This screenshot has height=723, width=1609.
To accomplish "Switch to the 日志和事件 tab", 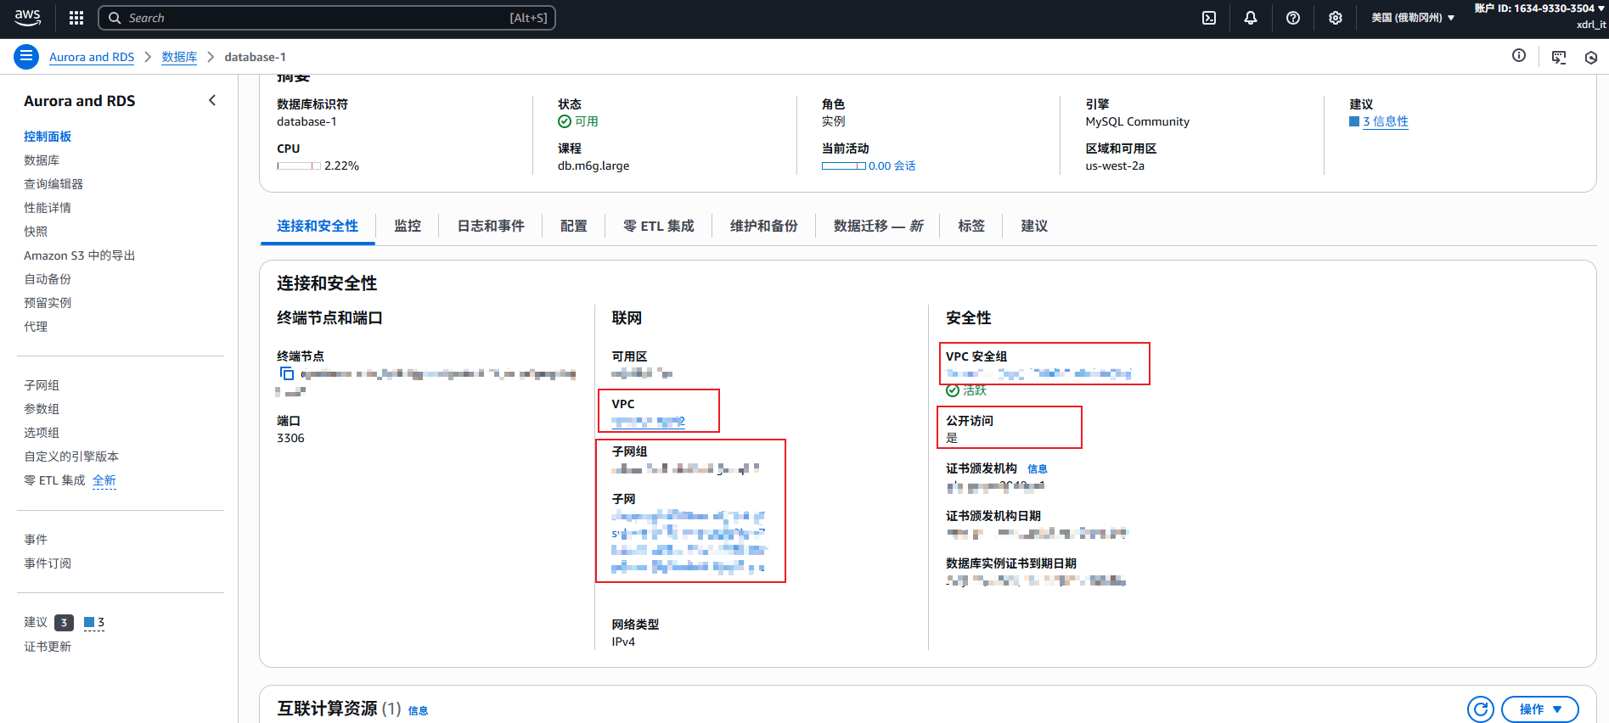I will [491, 226].
